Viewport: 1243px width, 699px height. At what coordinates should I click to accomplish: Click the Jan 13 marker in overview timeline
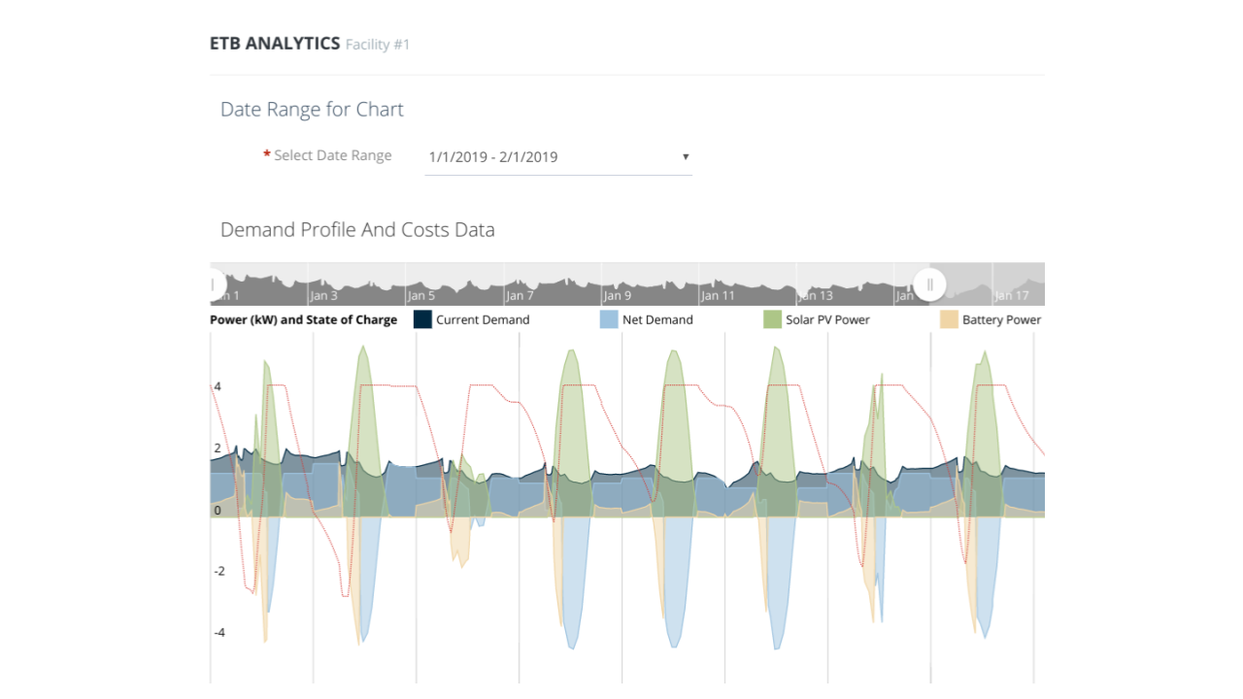click(815, 295)
